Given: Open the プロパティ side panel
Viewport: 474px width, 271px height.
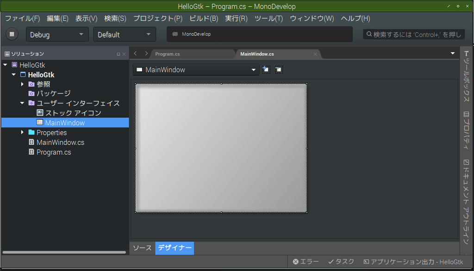Looking at the screenshot, I should coord(466,130).
